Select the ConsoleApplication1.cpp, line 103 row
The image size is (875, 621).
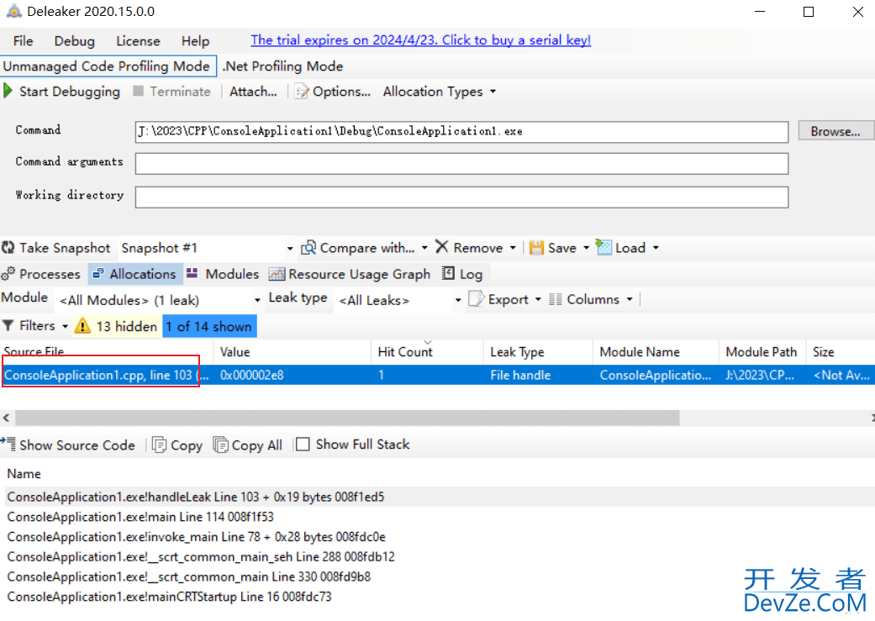click(437, 375)
